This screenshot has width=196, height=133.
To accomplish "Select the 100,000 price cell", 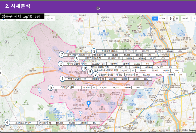I will 135,67.
